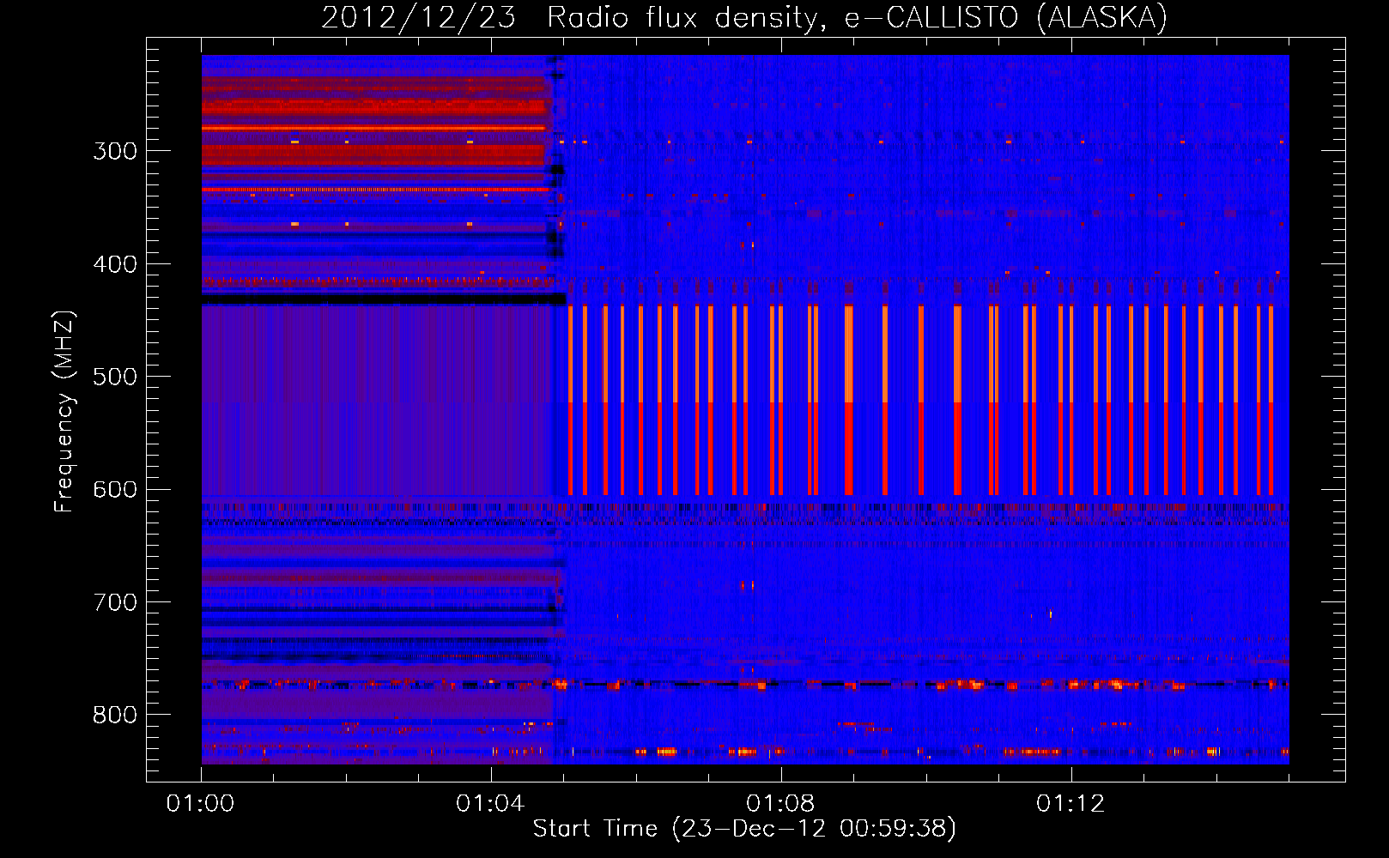The width and height of the screenshot is (1389, 858).
Task: Click the 01:12 time tick label
Action: click(1071, 804)
